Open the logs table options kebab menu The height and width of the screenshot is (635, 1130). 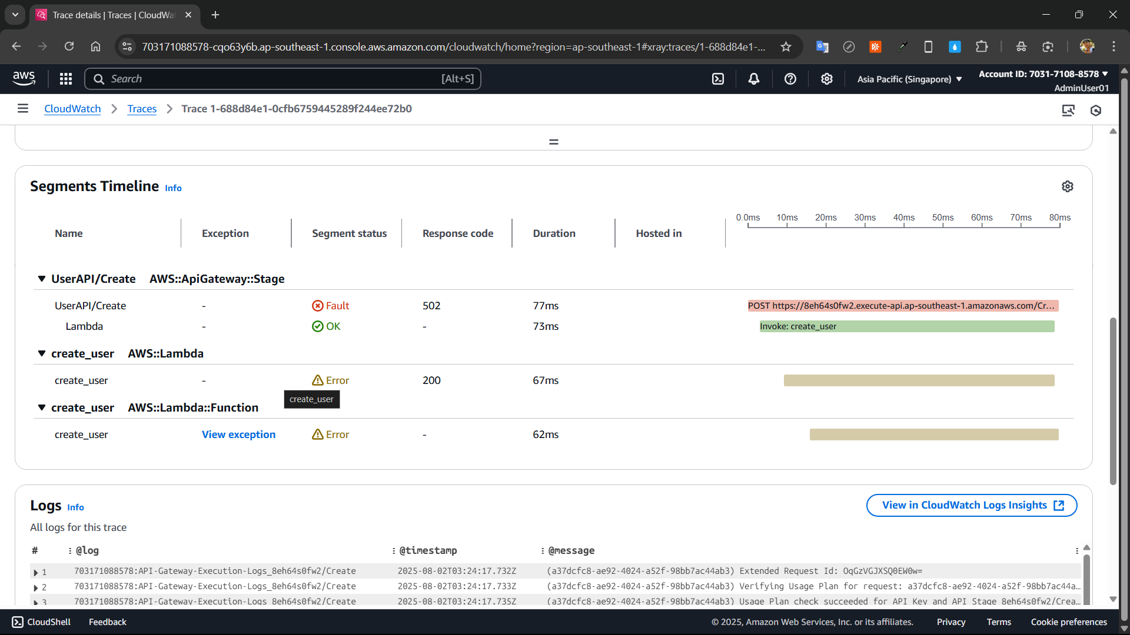[1077, 550]
